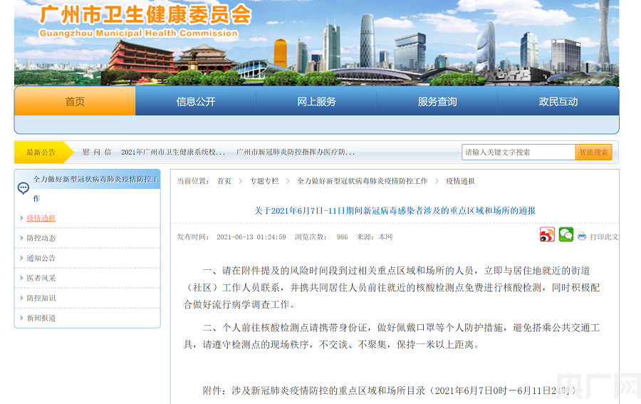Click the printer icon beside 打印此文

[582, 237]
